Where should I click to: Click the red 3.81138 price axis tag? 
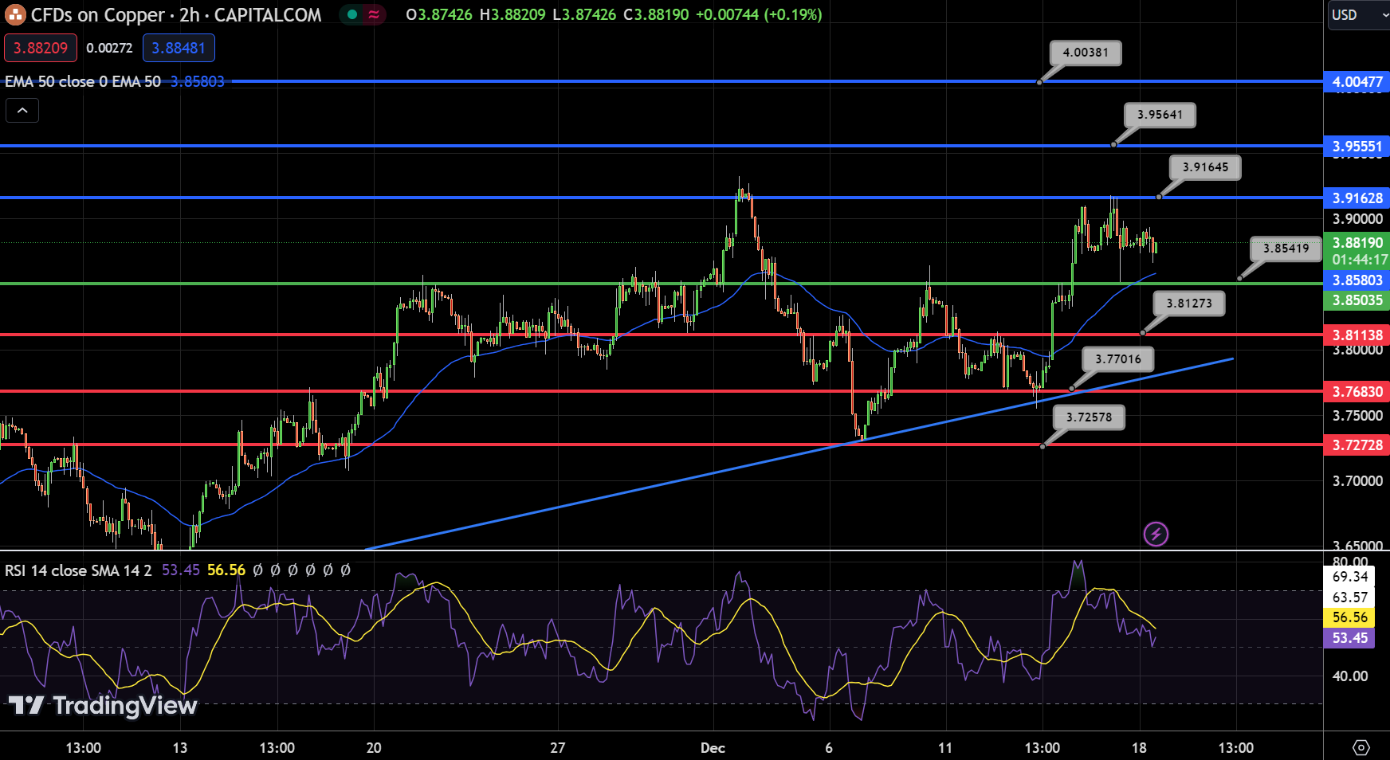coord(1357,335)
